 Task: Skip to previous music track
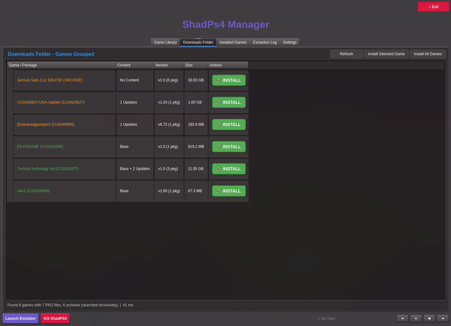[402, 319]
